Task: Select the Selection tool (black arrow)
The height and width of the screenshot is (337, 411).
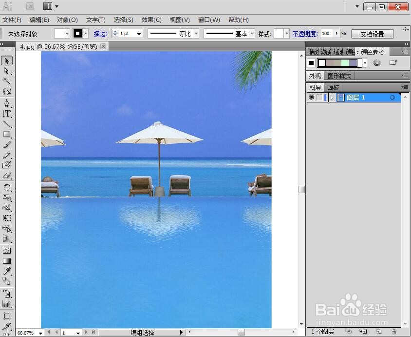Action: coord(7,60)
